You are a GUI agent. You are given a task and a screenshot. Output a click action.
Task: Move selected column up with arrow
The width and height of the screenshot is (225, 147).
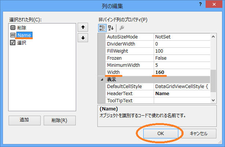(83, 27)
